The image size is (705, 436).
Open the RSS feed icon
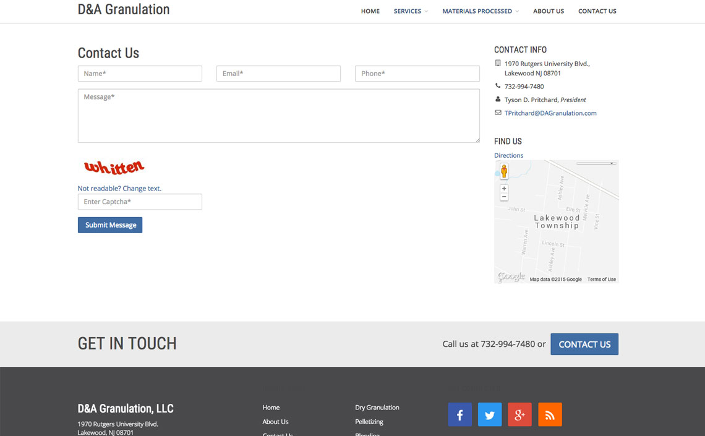(x=550, y=414)
